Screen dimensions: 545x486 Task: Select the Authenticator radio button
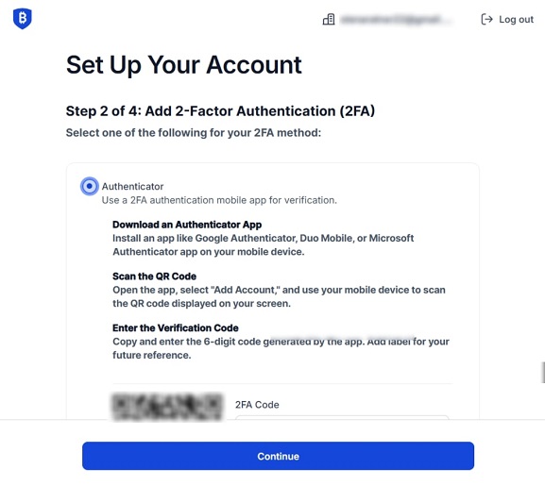pyautogui.click(x=90, y=186)
